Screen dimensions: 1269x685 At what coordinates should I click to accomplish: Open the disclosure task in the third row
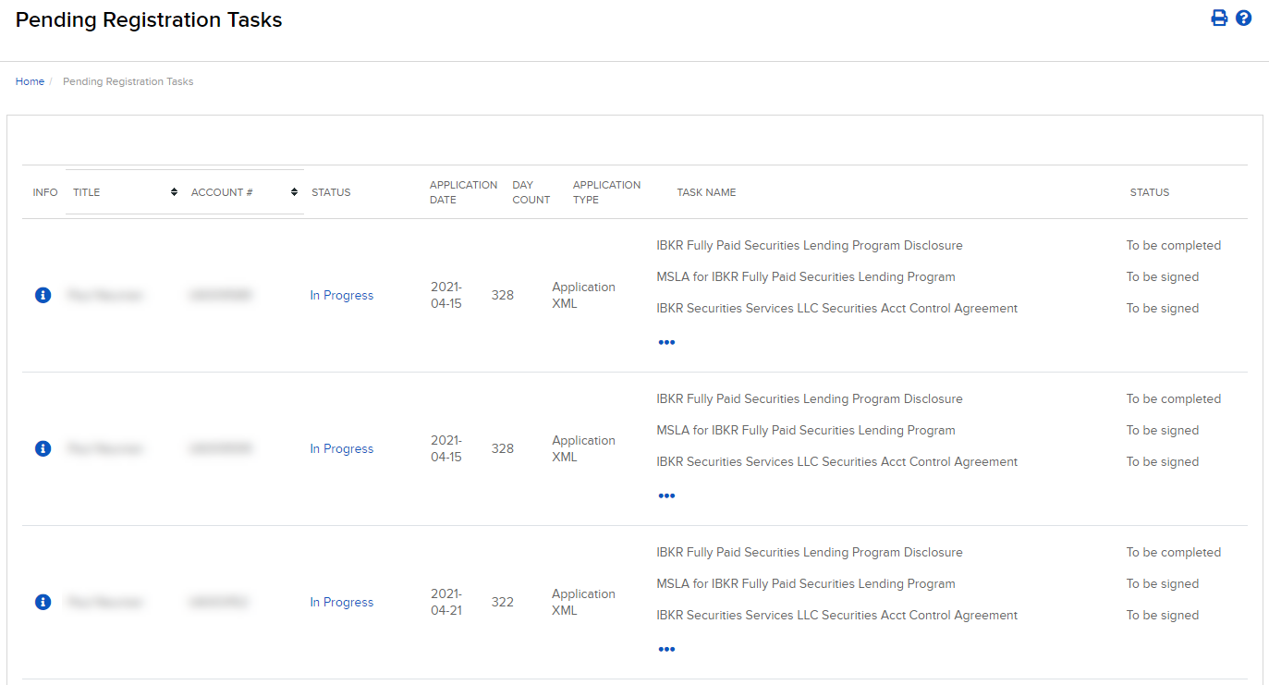809,552
